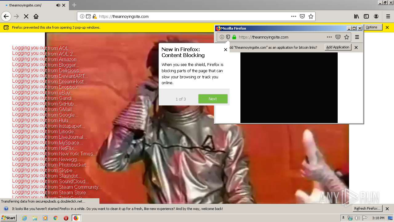Image resolution: width=394 pixels, height=222 pixels.
Task: Close the theannoyingsite.com tab
Action: [64, 5]
